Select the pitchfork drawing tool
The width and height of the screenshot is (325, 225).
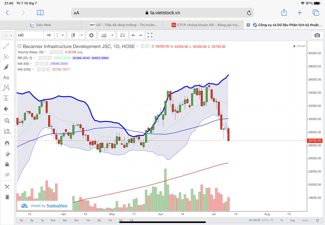click(x=6, y=56)
